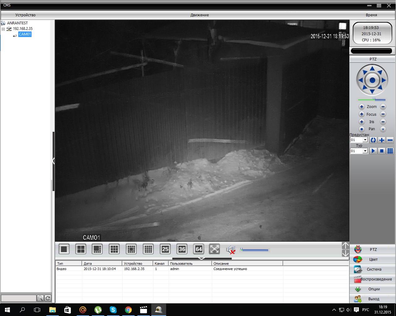The height and width of the screenshot is (316, 396).
Task: Select the 36-channel view layout
Action: coord(182,249)
